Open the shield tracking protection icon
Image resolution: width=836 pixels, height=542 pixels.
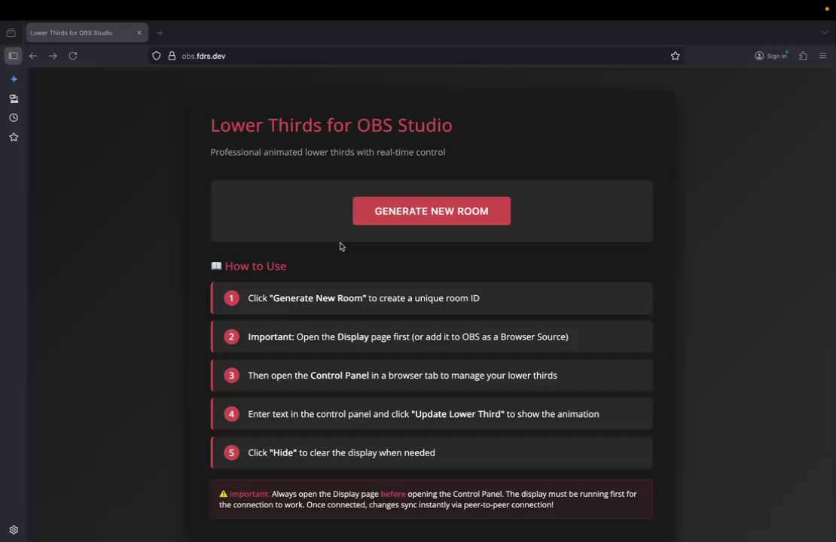click(156, 56)
